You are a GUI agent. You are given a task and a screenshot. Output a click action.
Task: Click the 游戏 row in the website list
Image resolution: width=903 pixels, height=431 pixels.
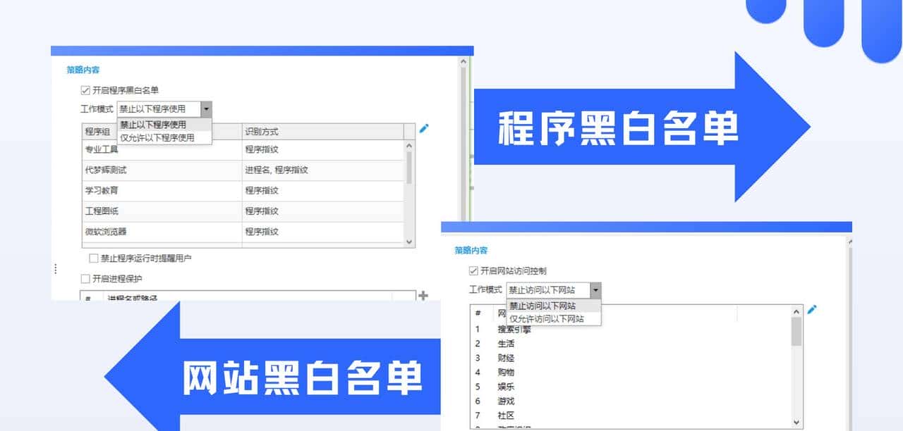(505, 400)
